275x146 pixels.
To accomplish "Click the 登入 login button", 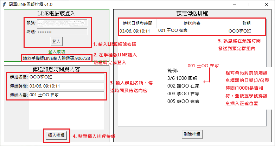I will pos(56,42).
